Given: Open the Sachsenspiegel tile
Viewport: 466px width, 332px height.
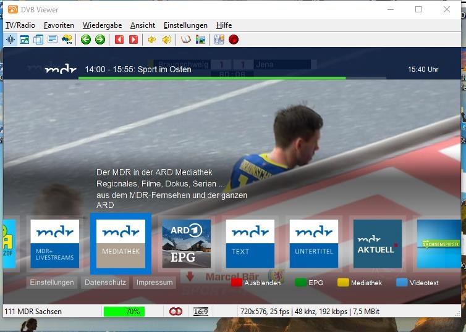Looking at the screenshot, I should 439,244.
